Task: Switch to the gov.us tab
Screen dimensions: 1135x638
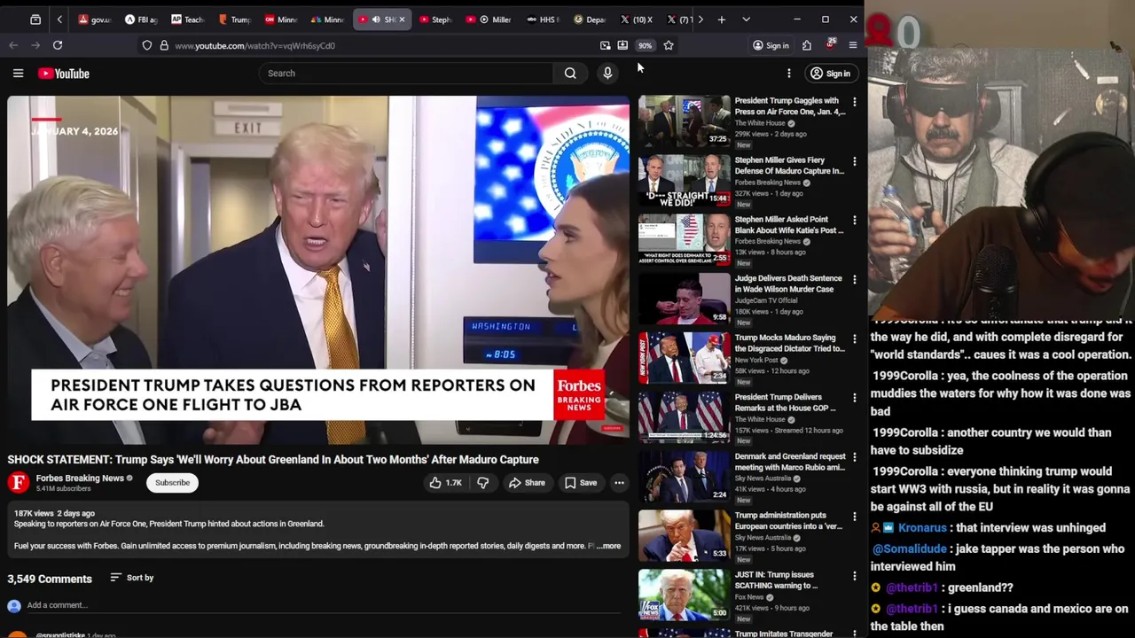Action: pyautogui.click(x=95, y=19)
